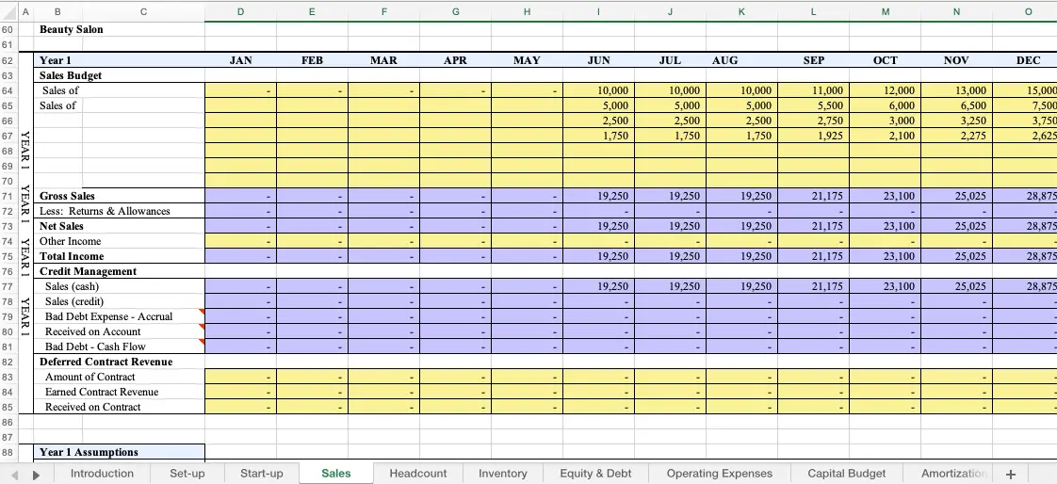Click comment marker on Bad Debt Expense row
This screenshot has height=484, width=1057.
point(202,312)
